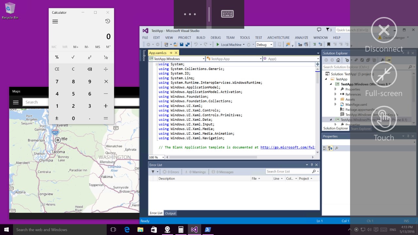Click the Disconnect remote session icon

coord(384,30)
